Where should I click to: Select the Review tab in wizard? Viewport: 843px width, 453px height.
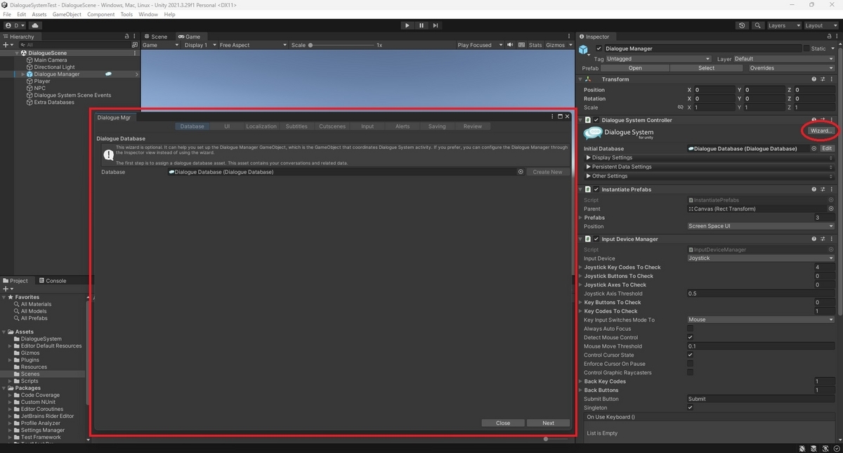pos(473,126)
